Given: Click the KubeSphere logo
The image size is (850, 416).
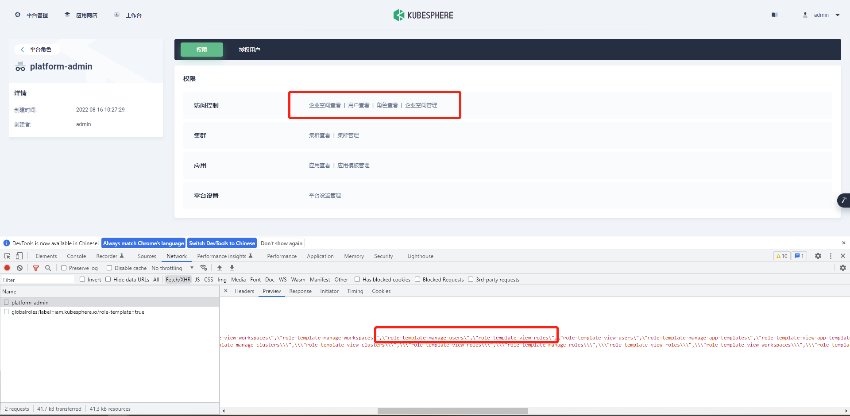Looking at the screenshot, I should coord(423,15).
